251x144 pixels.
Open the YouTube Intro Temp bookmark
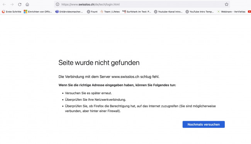[200, 12]
